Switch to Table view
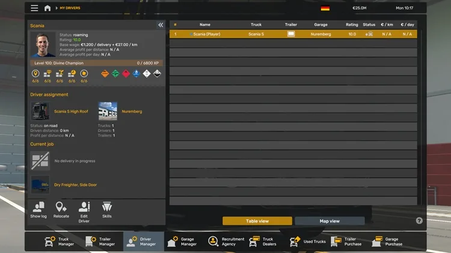The image size is (451, 253). 257,221
